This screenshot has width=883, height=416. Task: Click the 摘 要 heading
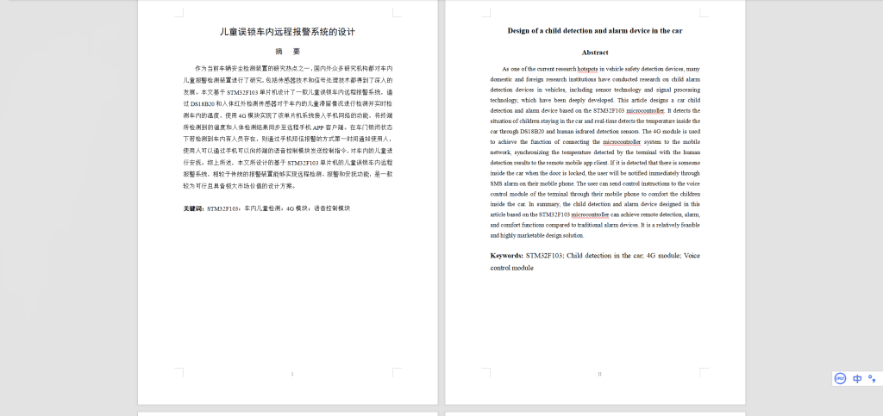point(287,52)
